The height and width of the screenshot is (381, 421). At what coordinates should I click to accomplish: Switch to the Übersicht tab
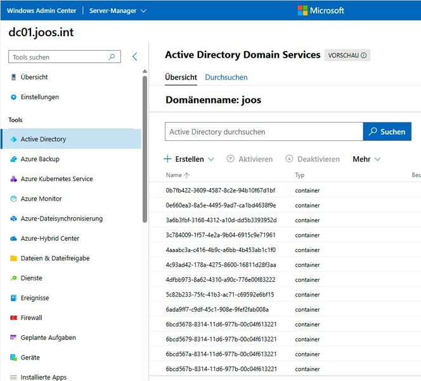pos(181,77)
